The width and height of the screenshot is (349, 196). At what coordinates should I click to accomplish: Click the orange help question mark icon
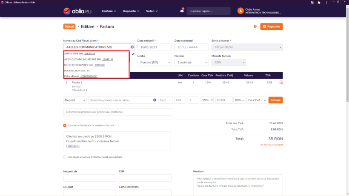point(255,26)
